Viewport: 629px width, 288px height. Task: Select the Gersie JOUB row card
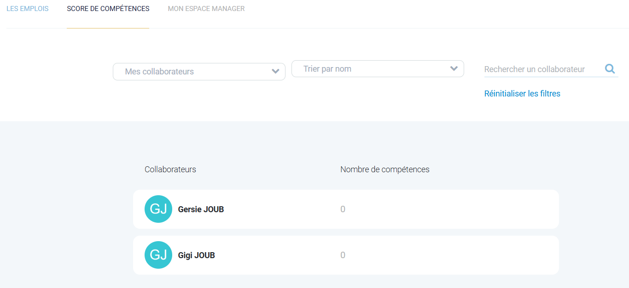pos(442,209)
